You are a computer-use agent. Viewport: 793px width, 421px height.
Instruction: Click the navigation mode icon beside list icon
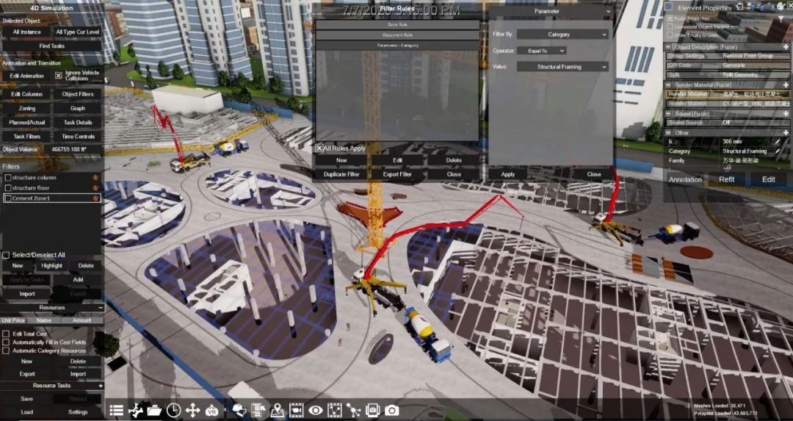click(x=136, y=411)
